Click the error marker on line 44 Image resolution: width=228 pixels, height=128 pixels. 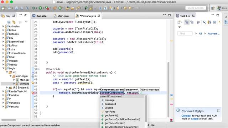point(33,93)
